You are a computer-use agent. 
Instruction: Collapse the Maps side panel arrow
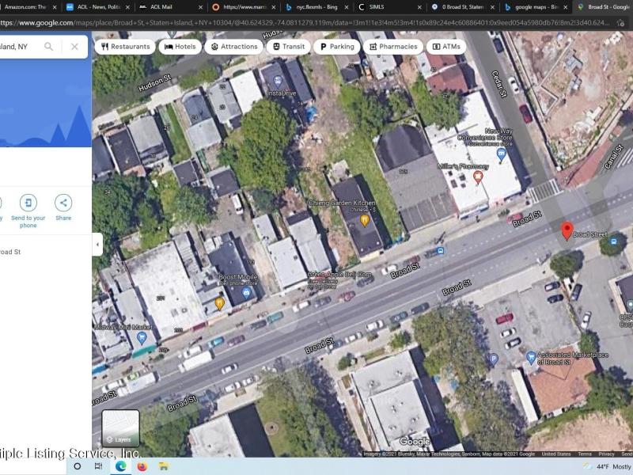(97, 245)
